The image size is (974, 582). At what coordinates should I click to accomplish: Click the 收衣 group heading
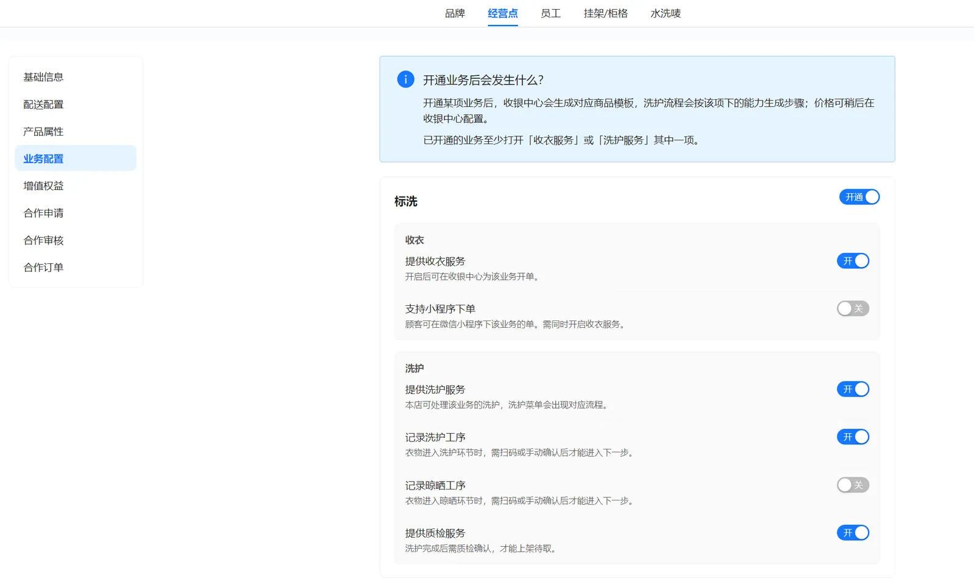pyautogui.click(x=415, y=240)
